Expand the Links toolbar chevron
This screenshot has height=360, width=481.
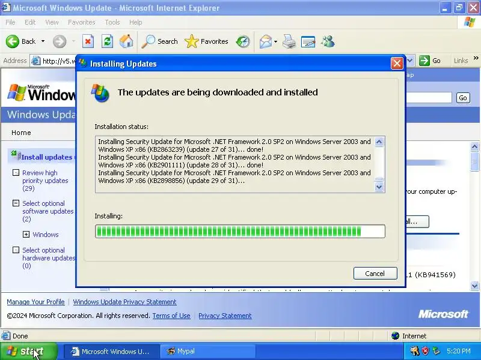pyautogui.click(x=476, y=58)
